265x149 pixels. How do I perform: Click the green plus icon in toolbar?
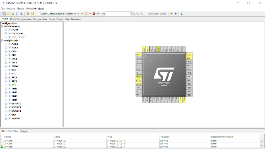pos(98,14)
